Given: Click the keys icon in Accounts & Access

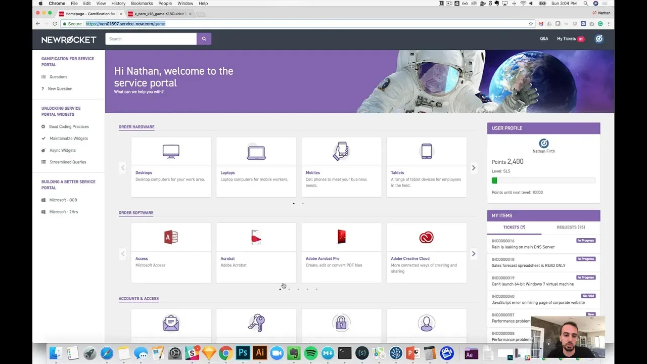Looking at the screenshot, I should tap(256, 323).
